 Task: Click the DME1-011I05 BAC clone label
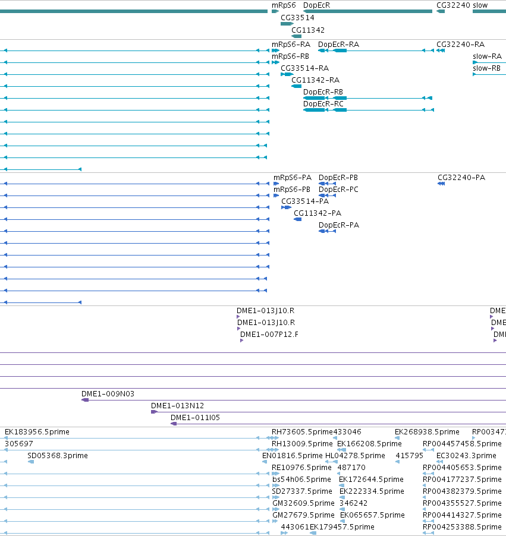pos(195,418)
